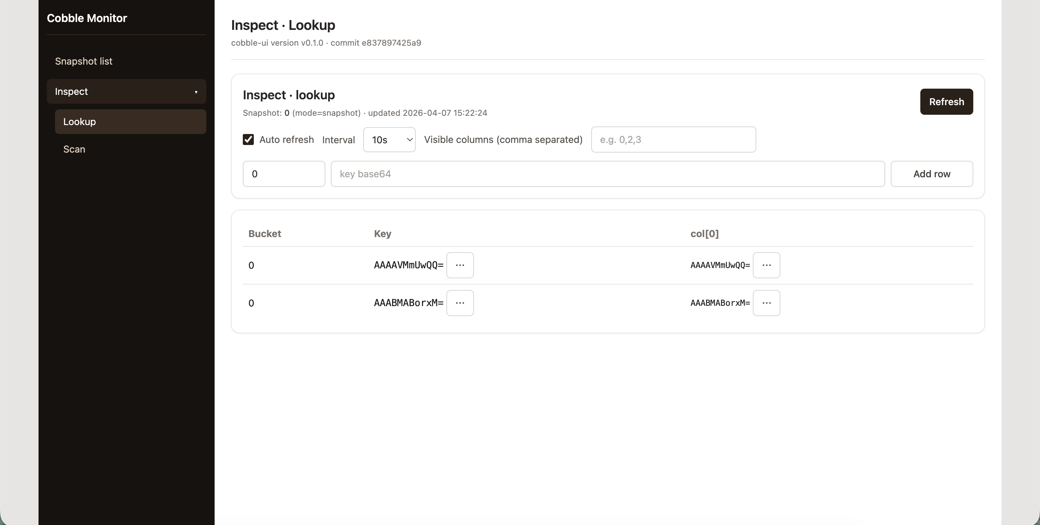
Task: Click the Auto refresh label text
Action: (x=286, y=139)
